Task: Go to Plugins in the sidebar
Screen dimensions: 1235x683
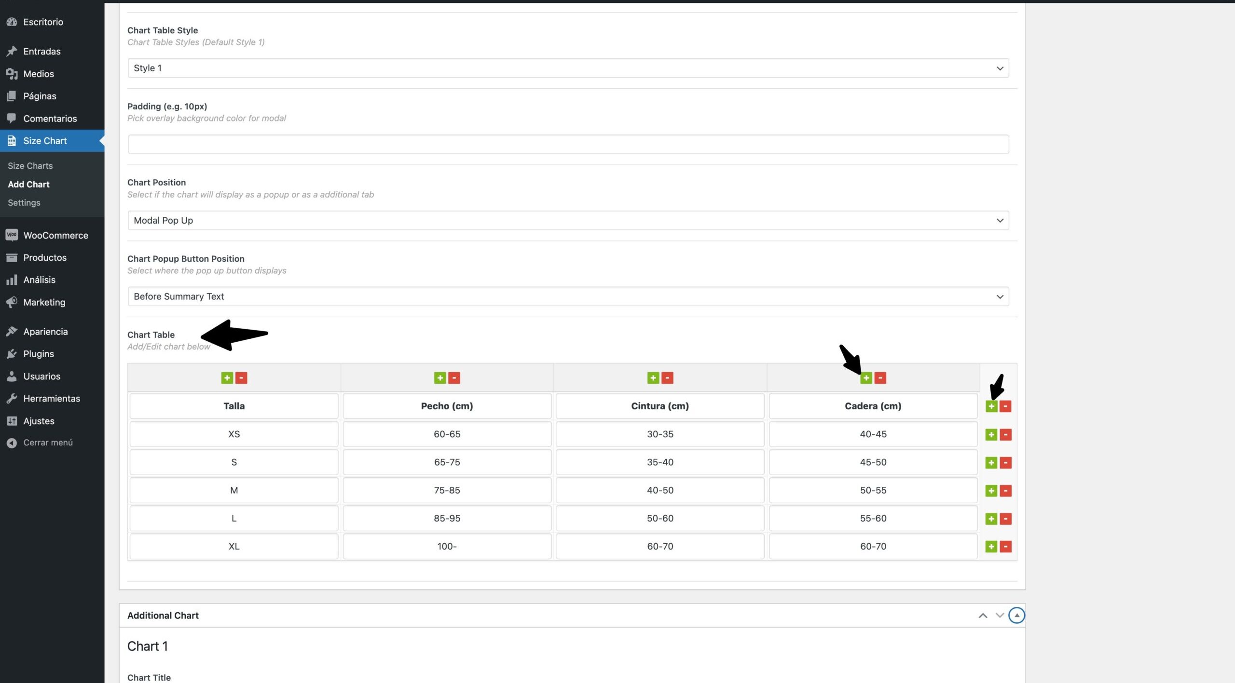Action: coord(39,354)
